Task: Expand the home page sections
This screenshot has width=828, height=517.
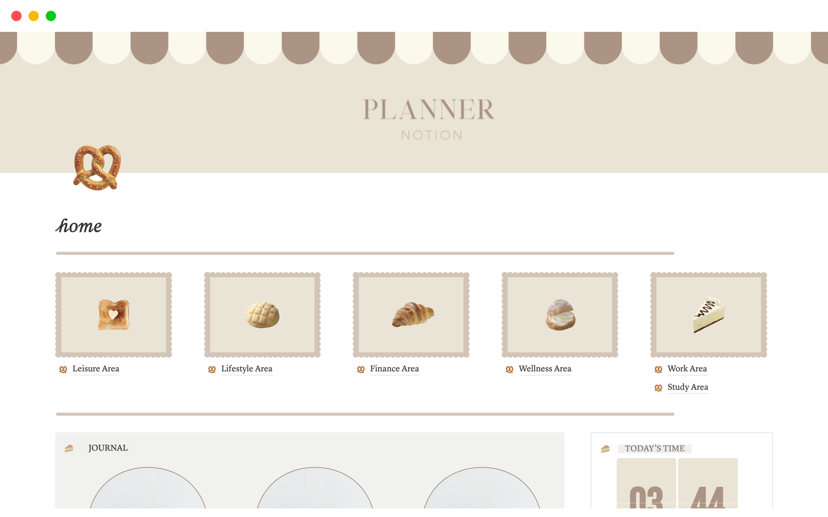Action: point(78,226)
